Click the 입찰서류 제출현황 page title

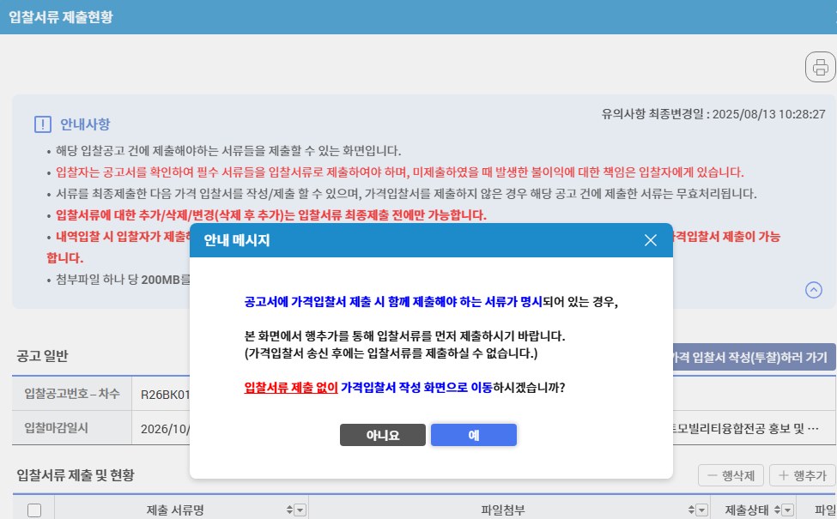coord(61,16)
